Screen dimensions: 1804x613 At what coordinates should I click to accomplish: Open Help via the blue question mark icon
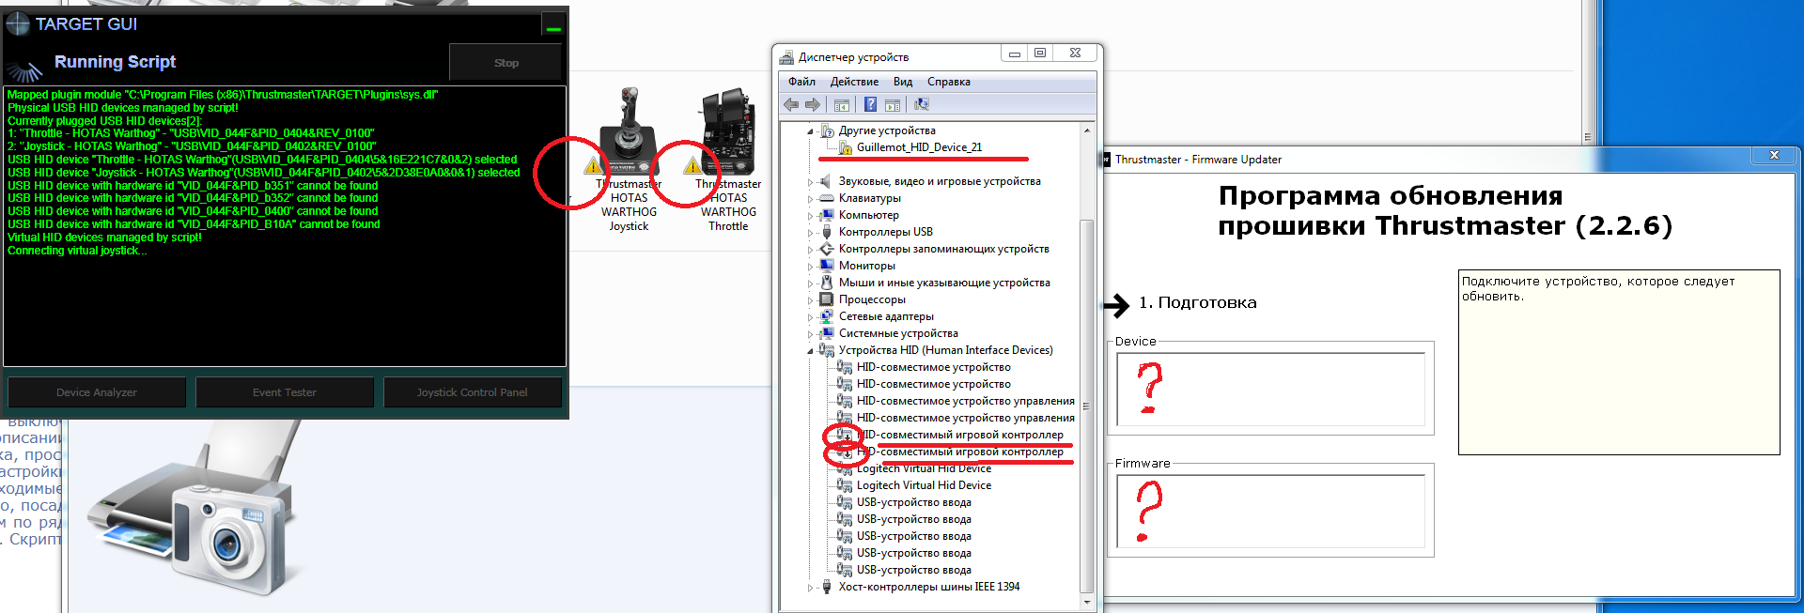coord(871,105)
